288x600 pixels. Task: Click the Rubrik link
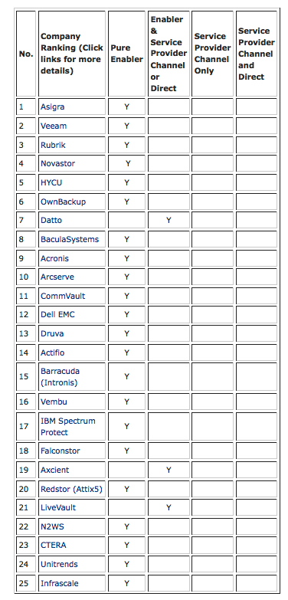[53, 145]
